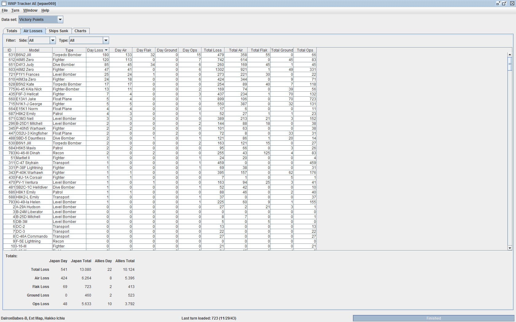Click the scrollbar down arrow

coord(510,248)
